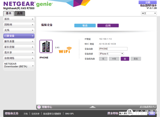This screenshot has width=160, height=117.
Task: Open NETGEAR Downloader (BETA) menu
Action: tap(19, 66)
